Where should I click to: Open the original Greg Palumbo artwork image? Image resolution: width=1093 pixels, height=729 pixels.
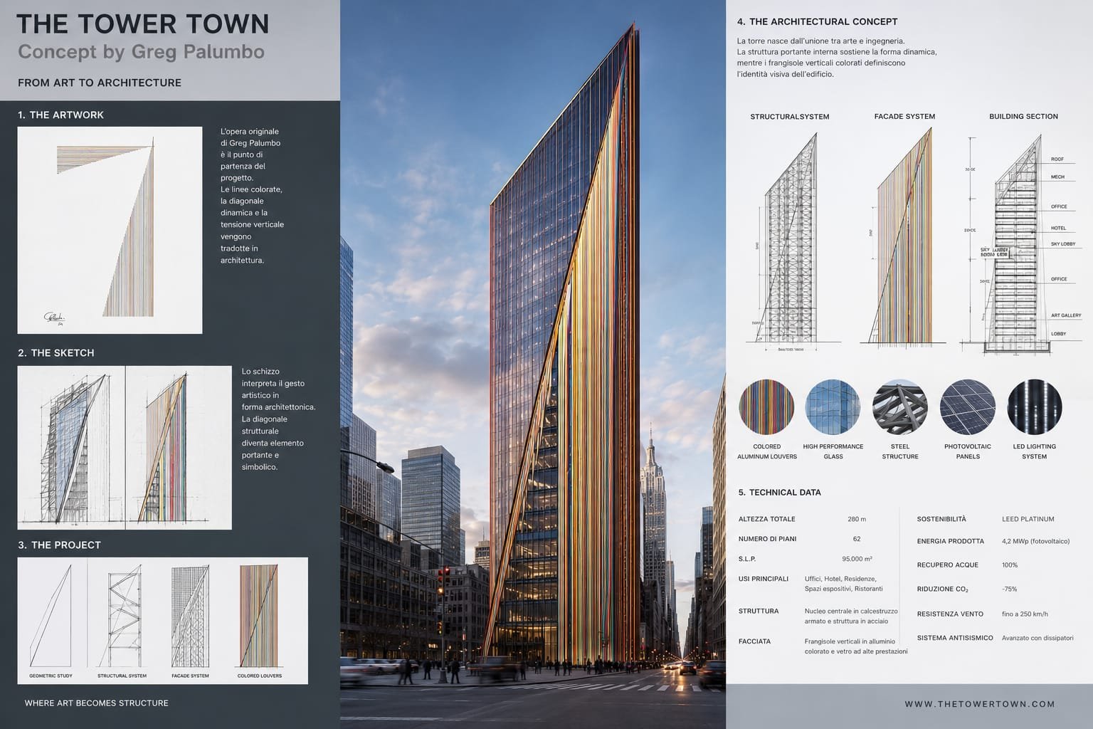pos(110,230)
